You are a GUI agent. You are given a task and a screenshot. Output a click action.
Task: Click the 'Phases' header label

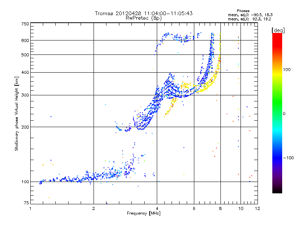[x=243, y=11]
